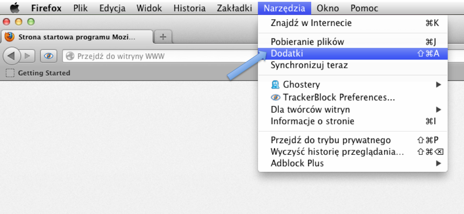Choose Pobieranie plików menu entry
Screen dimensions: 464x214
[x=307, y=42]
